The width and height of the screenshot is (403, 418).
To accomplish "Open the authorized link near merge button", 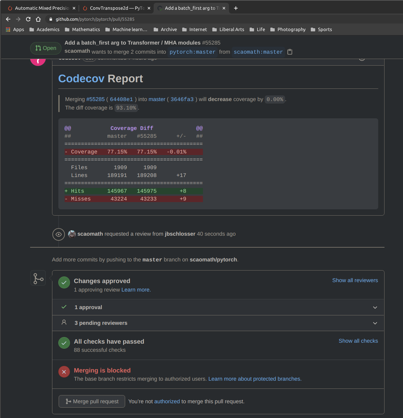I will (x=167, y=401).
